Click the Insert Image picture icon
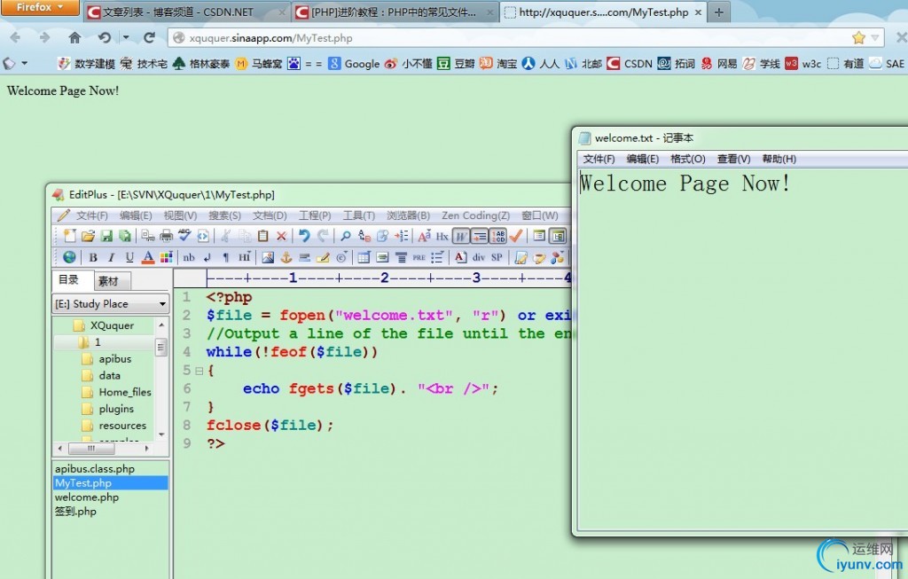This screenshot has width=908, height=579. [268, 258]
